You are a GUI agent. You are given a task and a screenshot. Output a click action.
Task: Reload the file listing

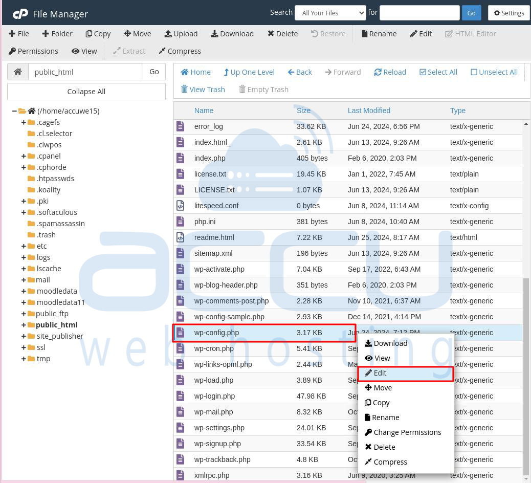pos(390,72)
